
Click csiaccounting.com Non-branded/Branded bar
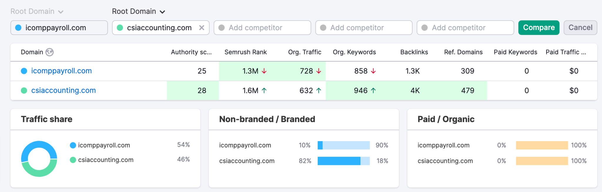(x=344, y=161)
